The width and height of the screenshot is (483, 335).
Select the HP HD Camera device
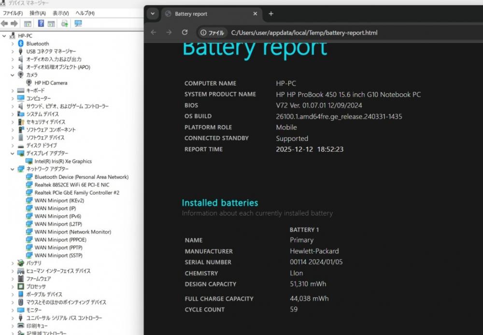coord(51,83)
